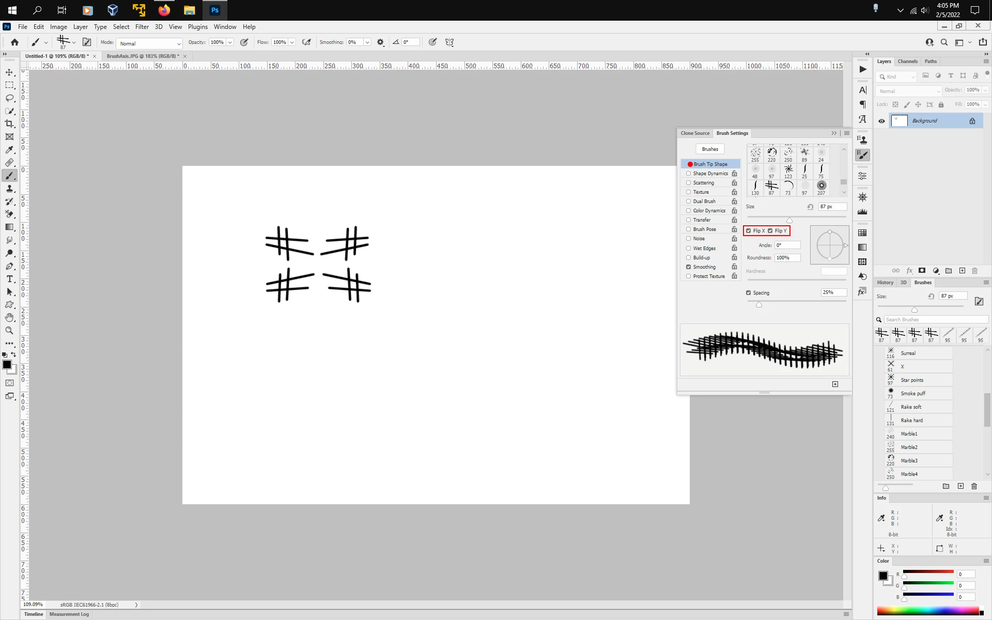Viewport: 992px width, 620px height.
Task: Toggle the Flip X checkbox
Action: (748, 231)
